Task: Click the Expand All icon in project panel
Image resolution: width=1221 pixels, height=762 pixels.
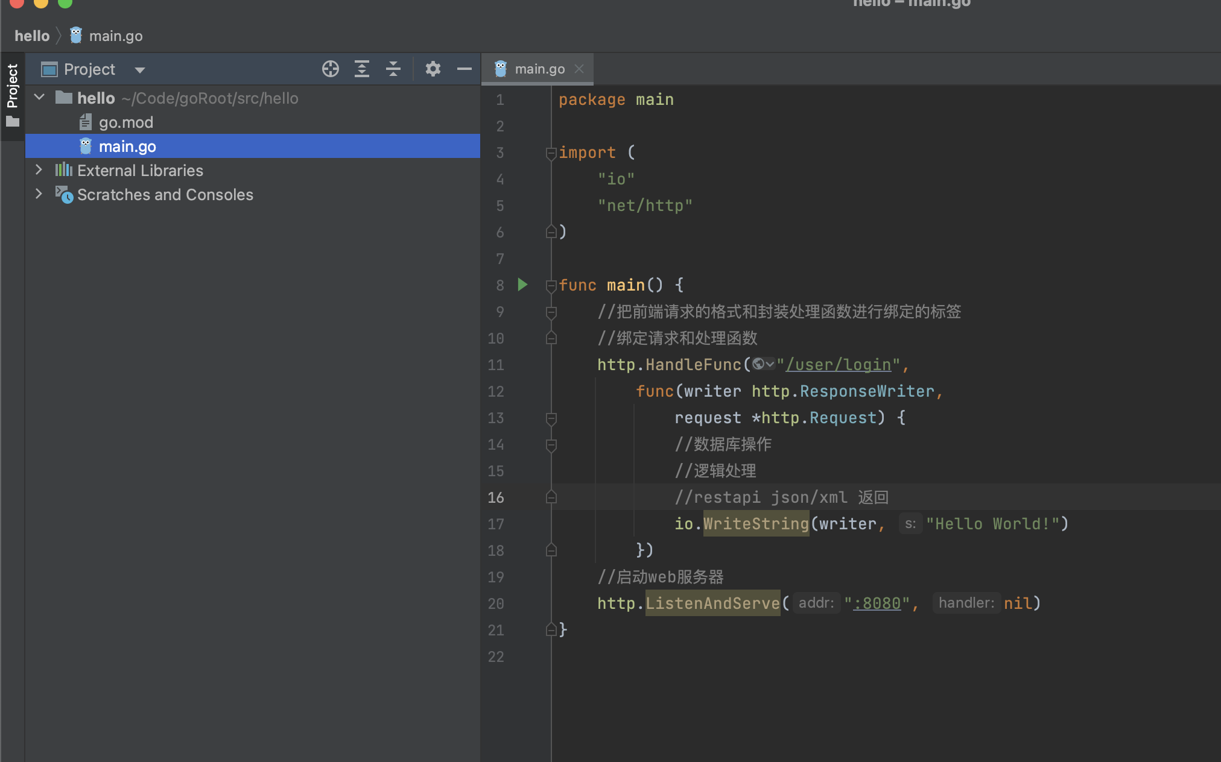Action: (x=361, y=69)
